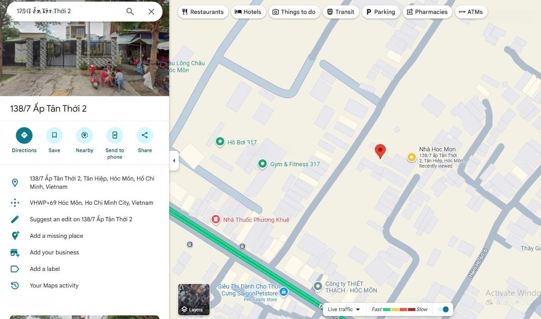541x319 pixels.
Task: Open Nearby search icon
Action: coord(84,135)
